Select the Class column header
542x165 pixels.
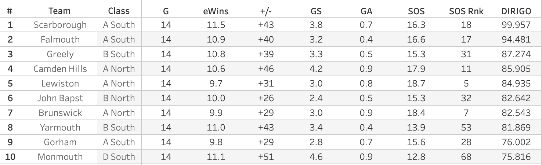(x=119, y=11)
